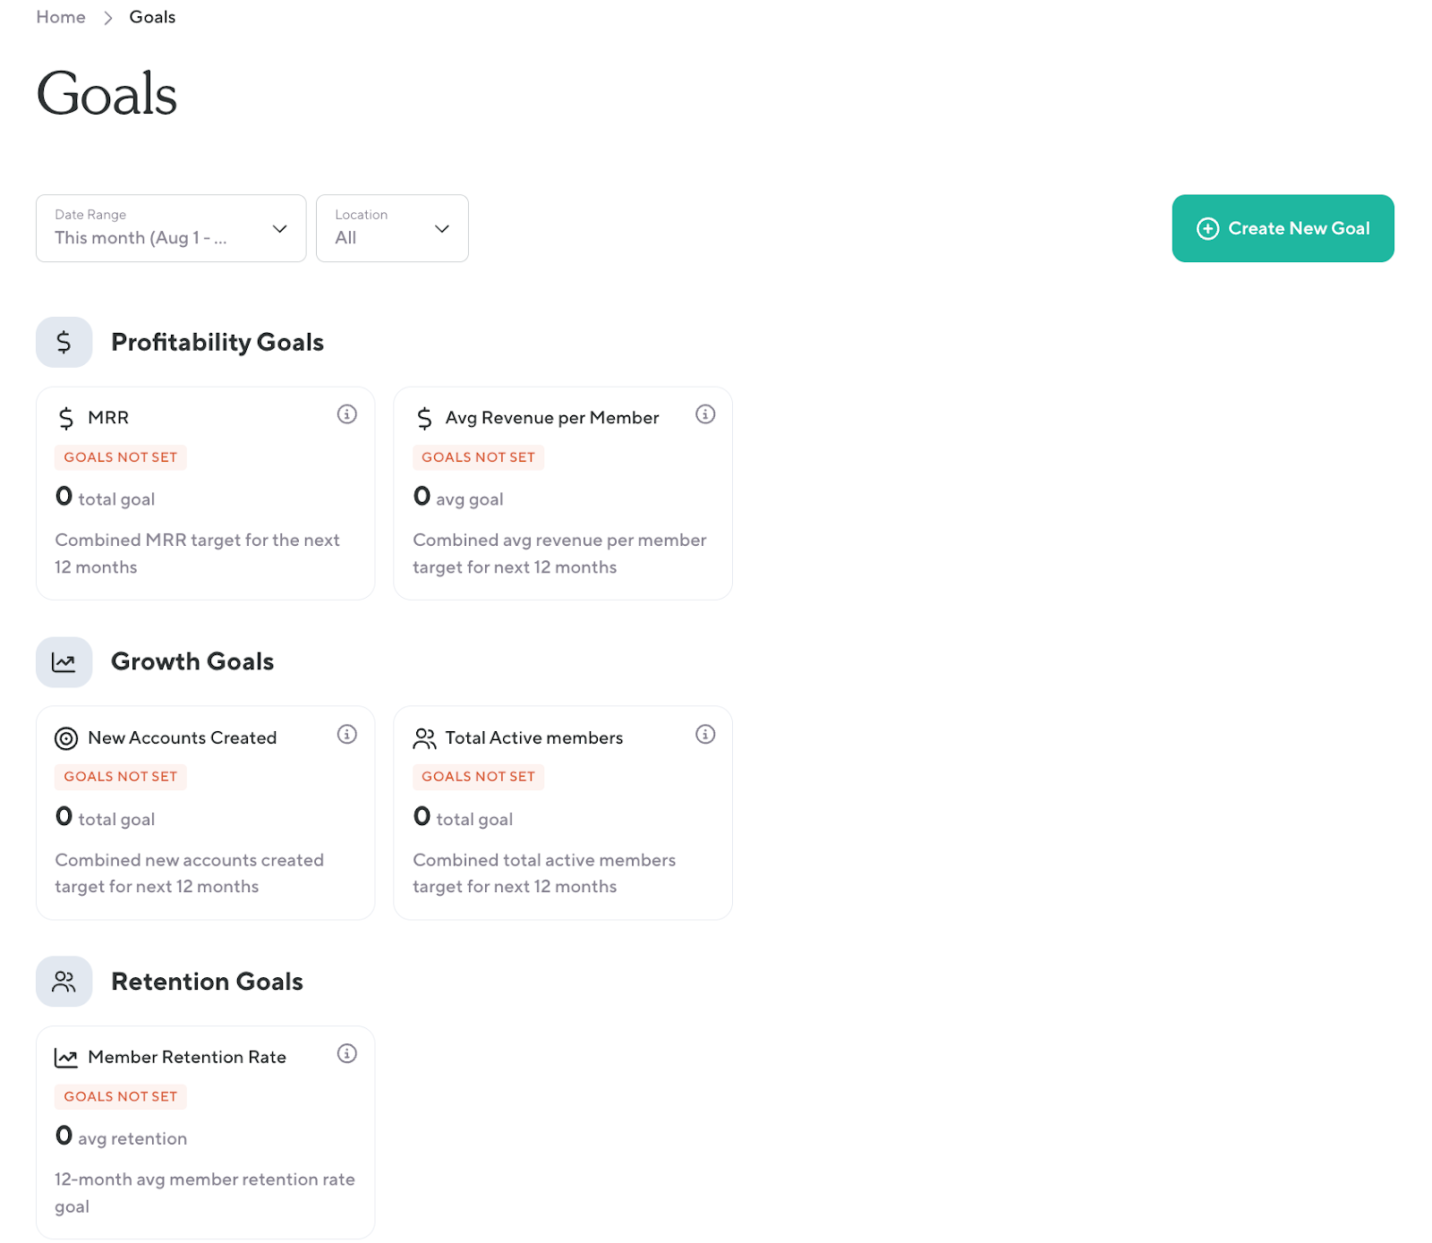The image size is (1432, 1243).
Task: Open the Location dropdown
Action: tap(391, 228)
